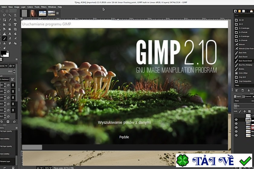Select the Warp Transform tool
This screenshot has height=169, width=254.
(4, 34)
